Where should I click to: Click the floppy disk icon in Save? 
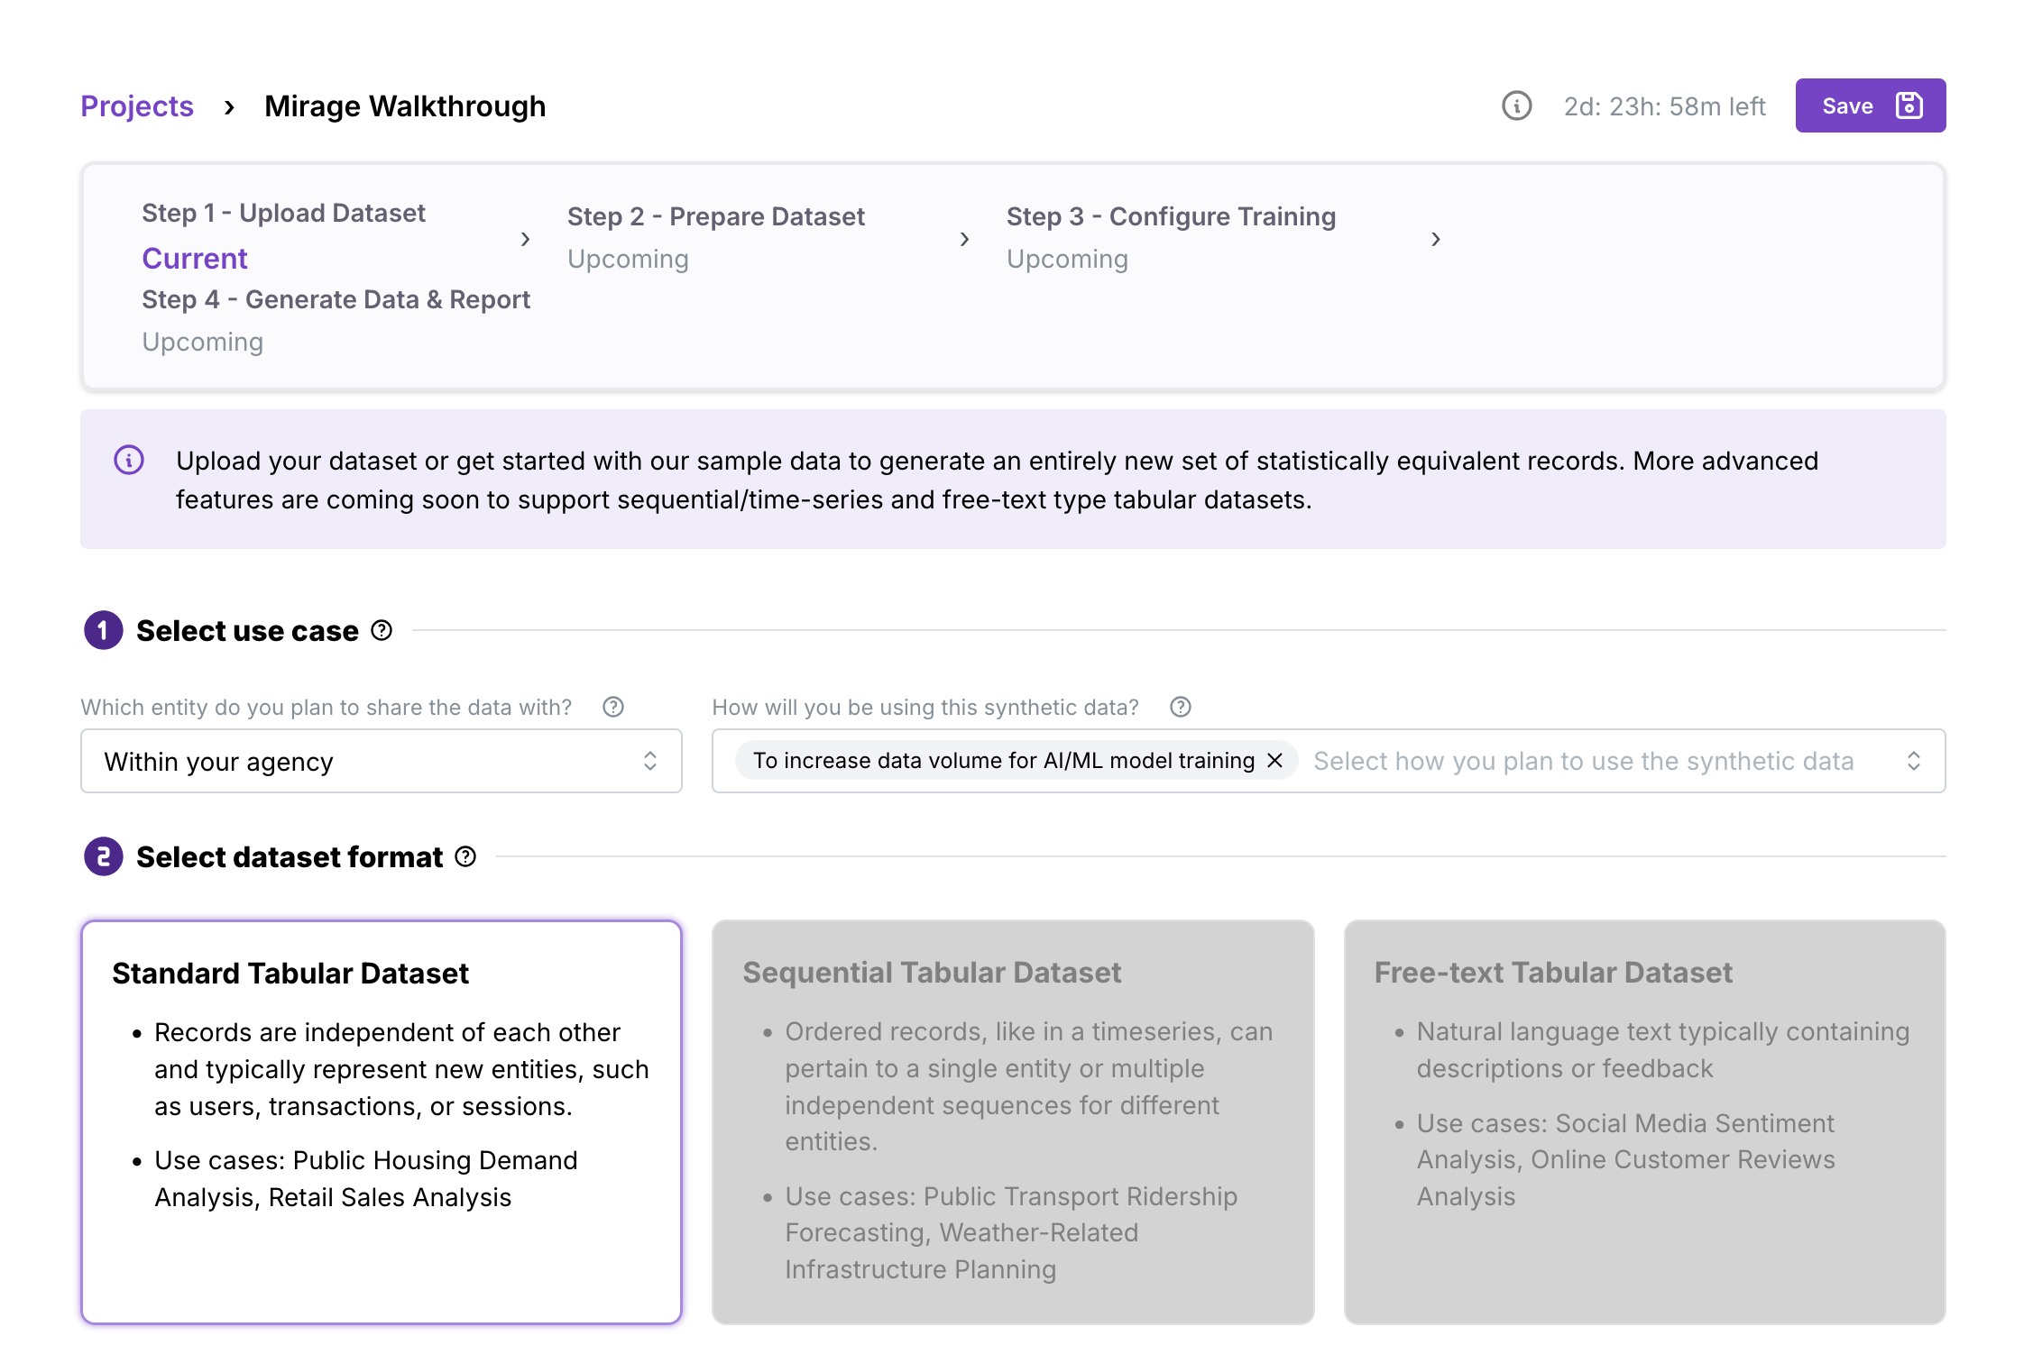click(x=1909, y=105)
